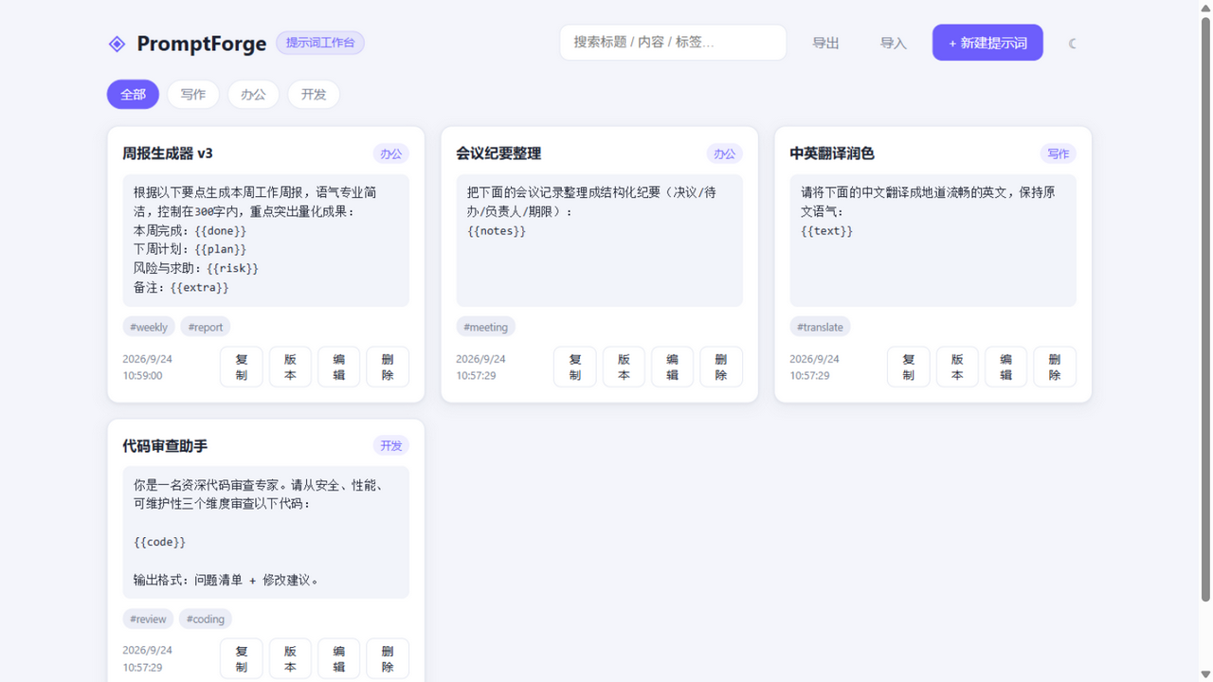Click 办公 category badge on 会议纪要整理

point(725,153)
